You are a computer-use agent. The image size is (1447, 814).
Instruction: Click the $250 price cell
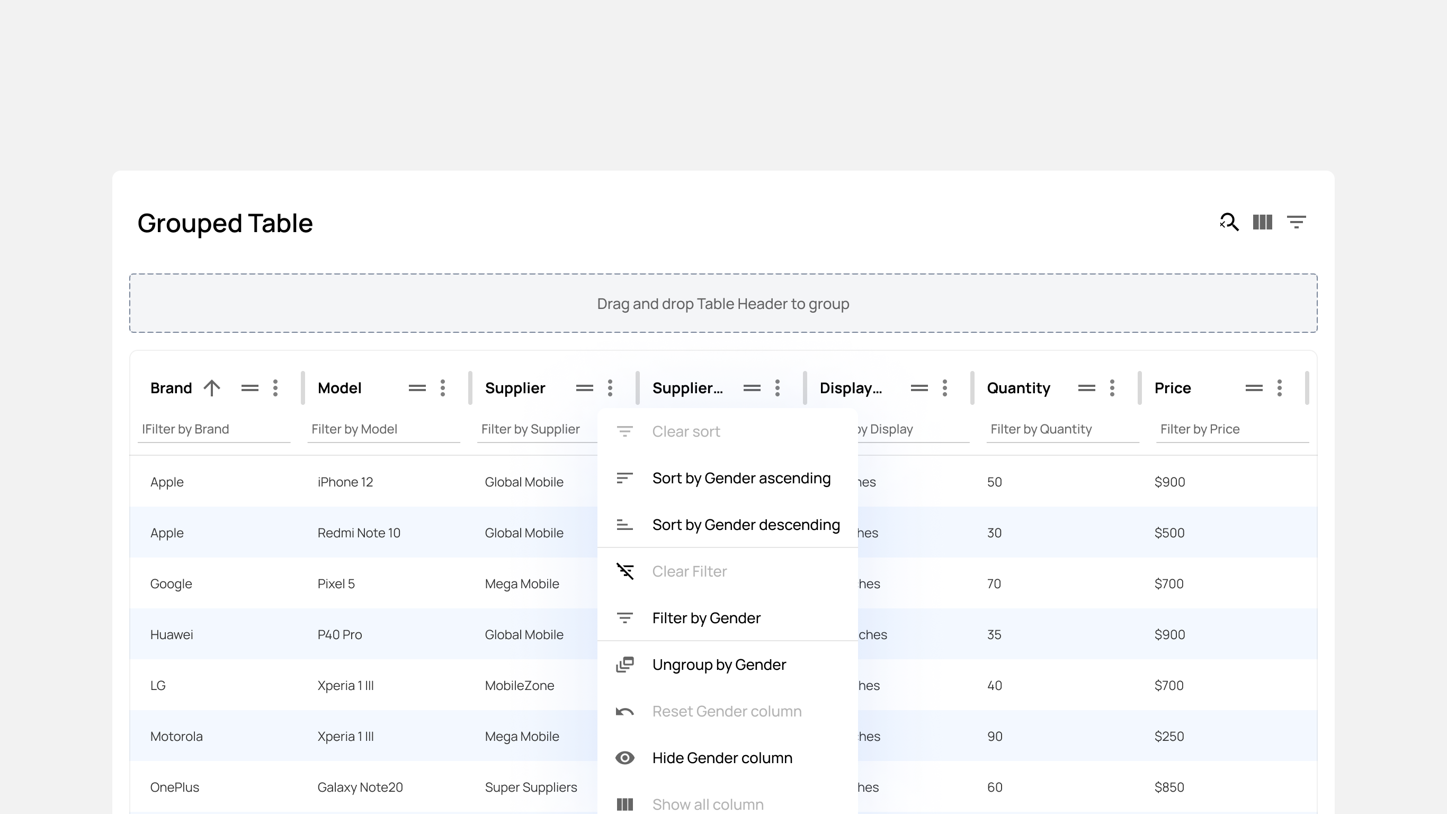tap(1169, 737)
